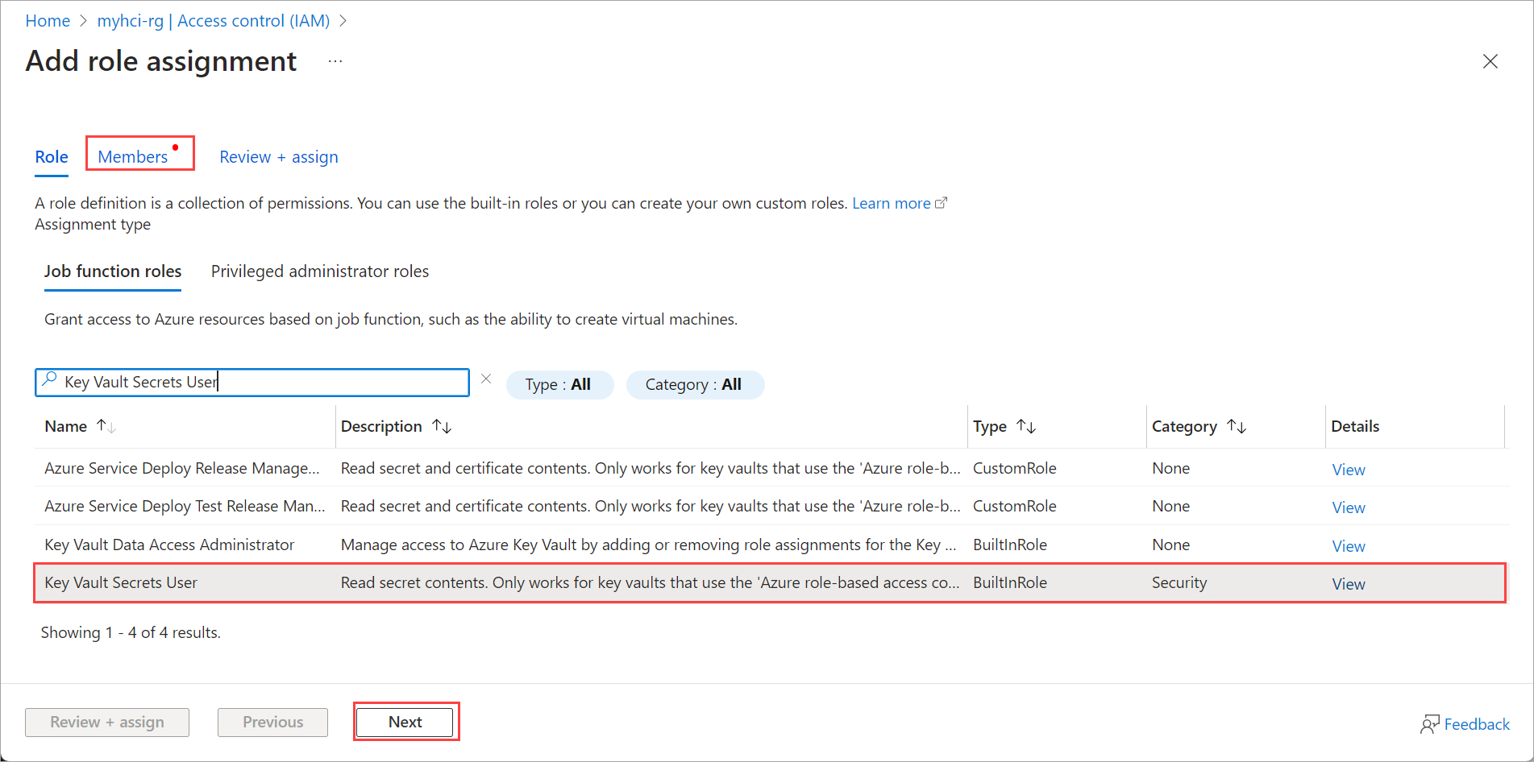Select the Privileged administrator roles tab

click(x=320, y=271)
